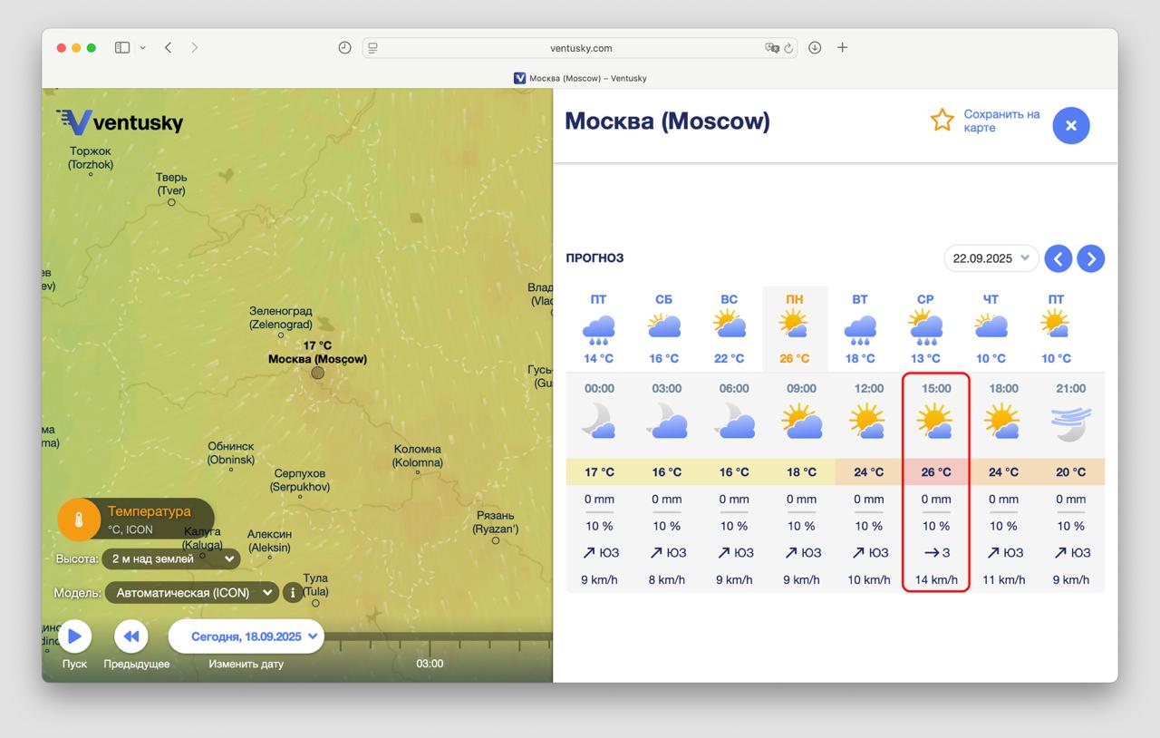Click the Safari downloads icon
Image resolution: width=1160 pixels, height=738 pixels.
pos(815,47)
